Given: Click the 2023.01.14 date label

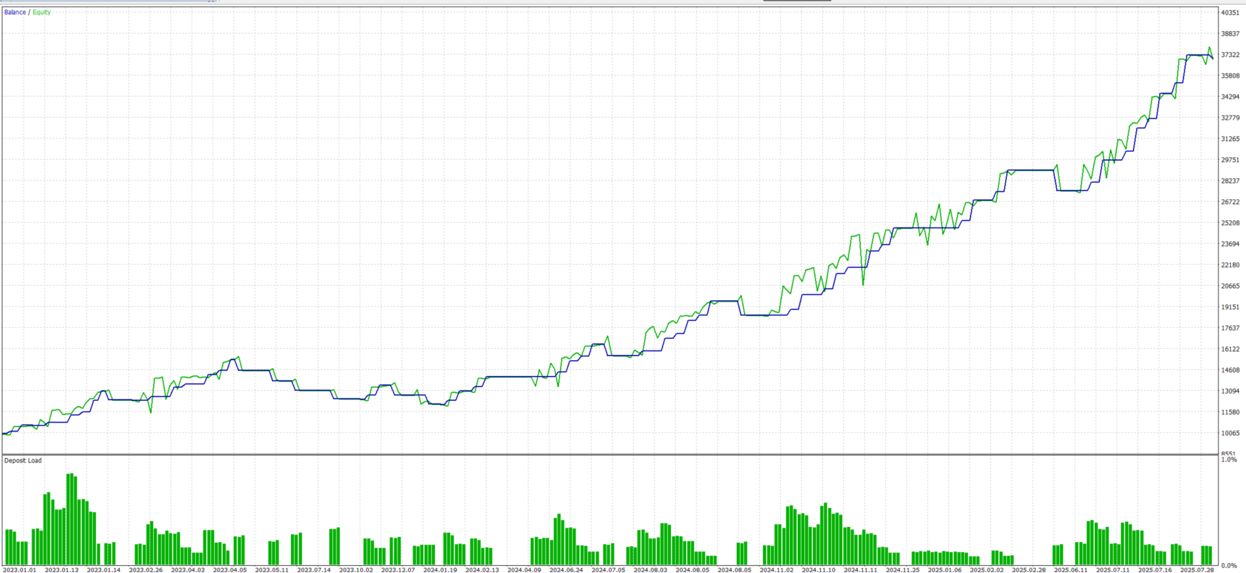Looking at the screenshot, I should click(103, 570).
